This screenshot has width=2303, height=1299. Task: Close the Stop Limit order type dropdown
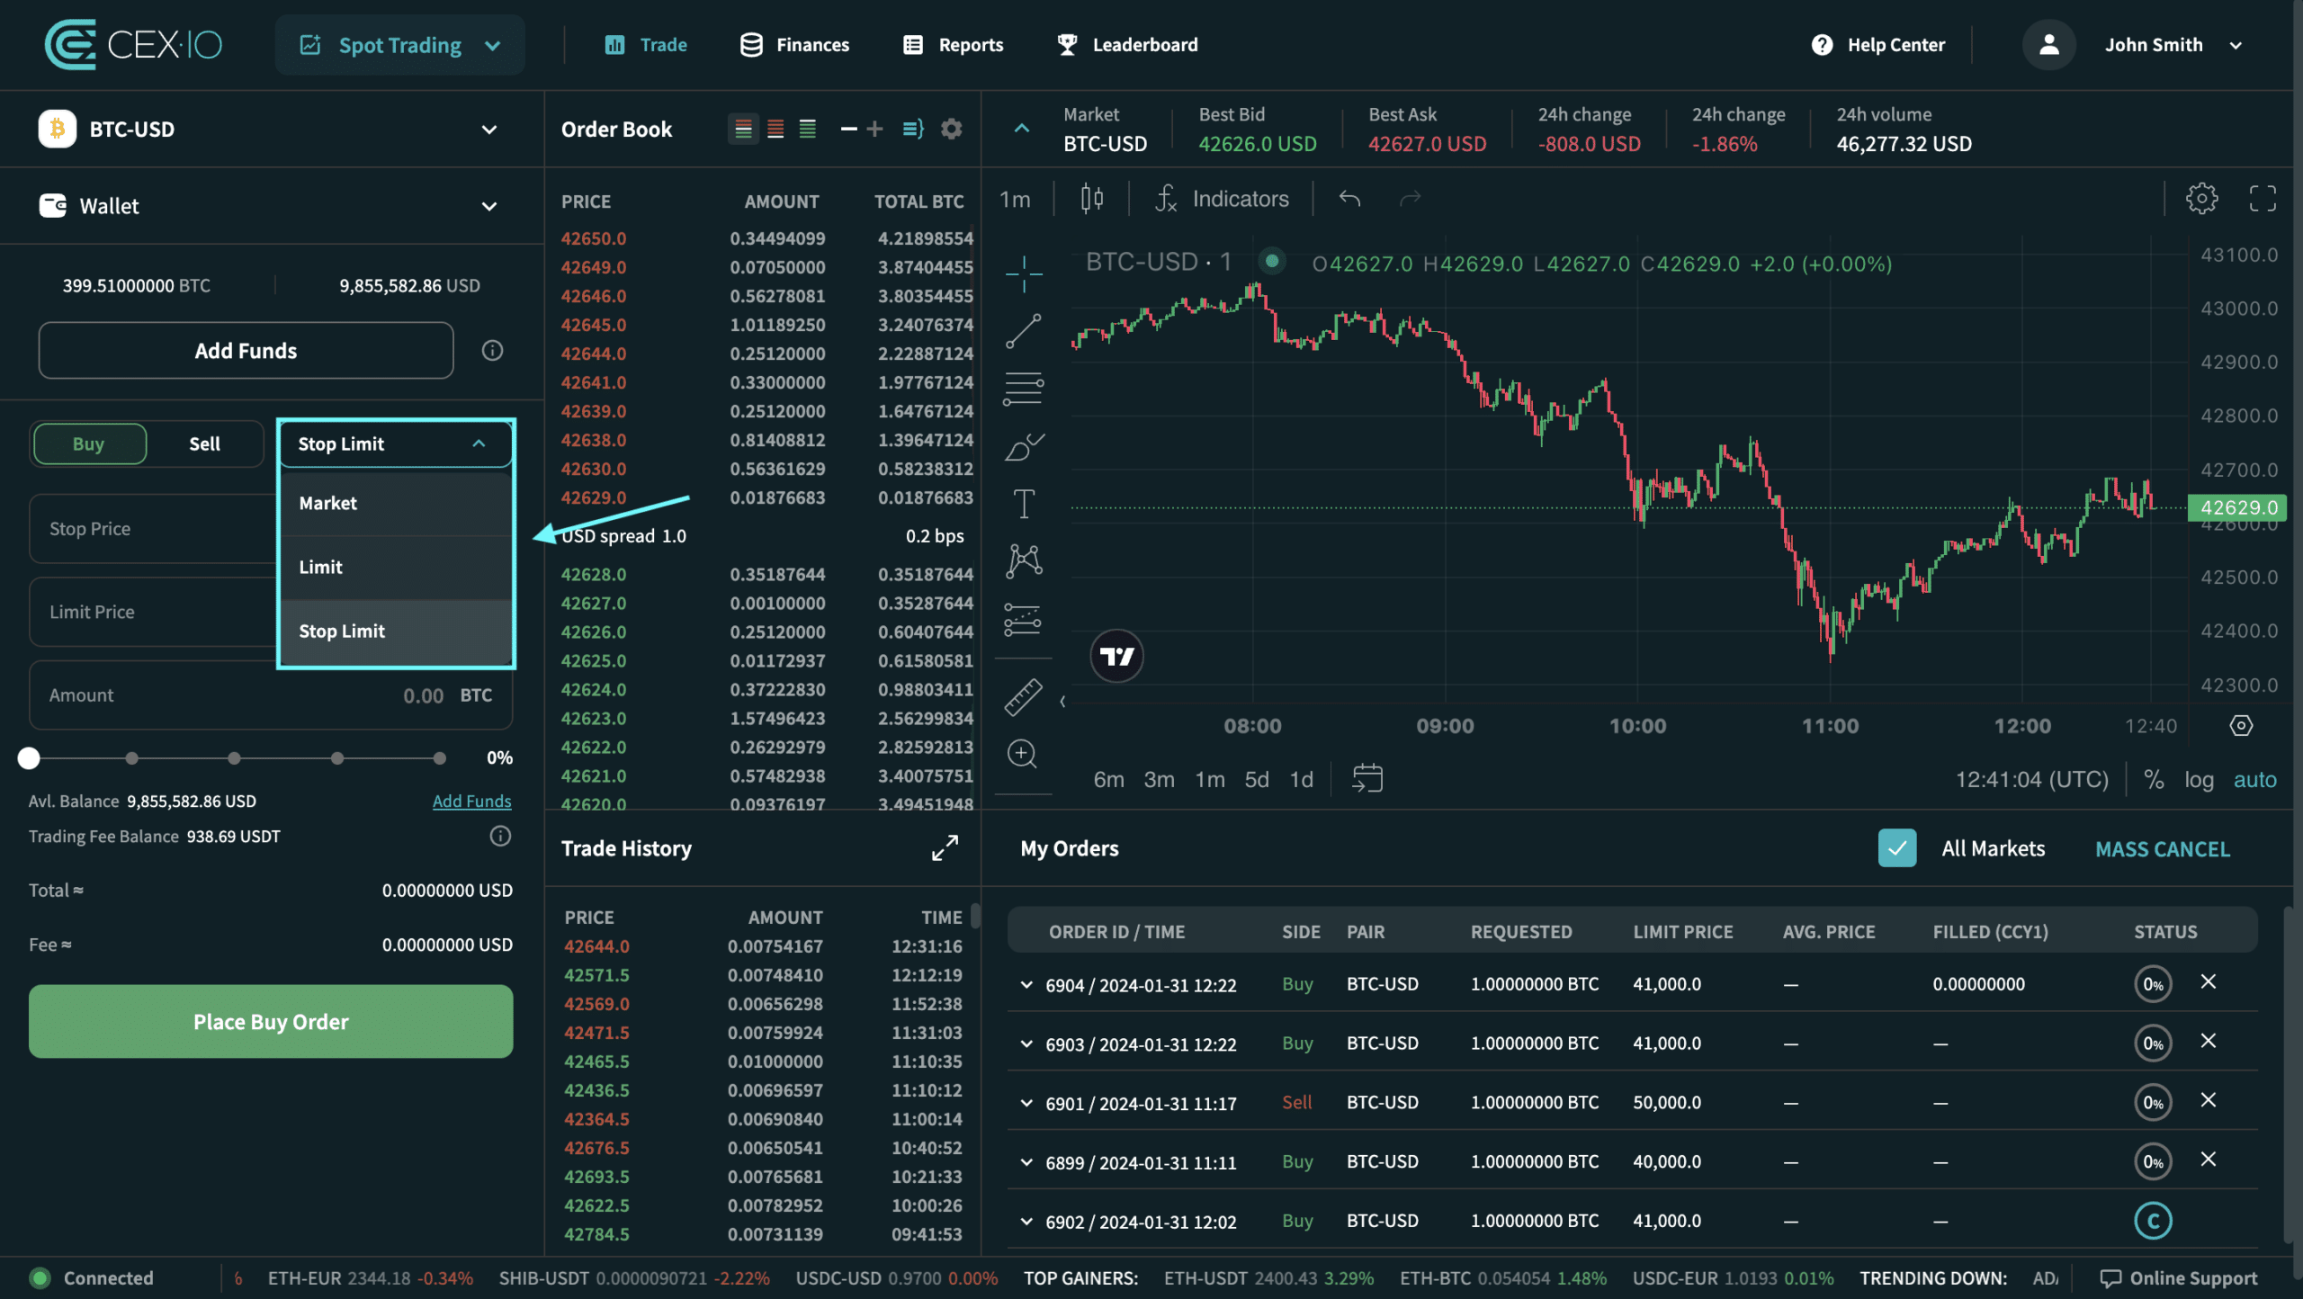click(x=396, y=444)
